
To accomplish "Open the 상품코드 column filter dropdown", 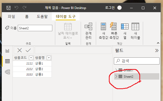I will coord(31,58).
